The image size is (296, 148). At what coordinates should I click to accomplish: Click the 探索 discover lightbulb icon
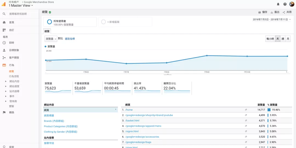click(4, 147)
